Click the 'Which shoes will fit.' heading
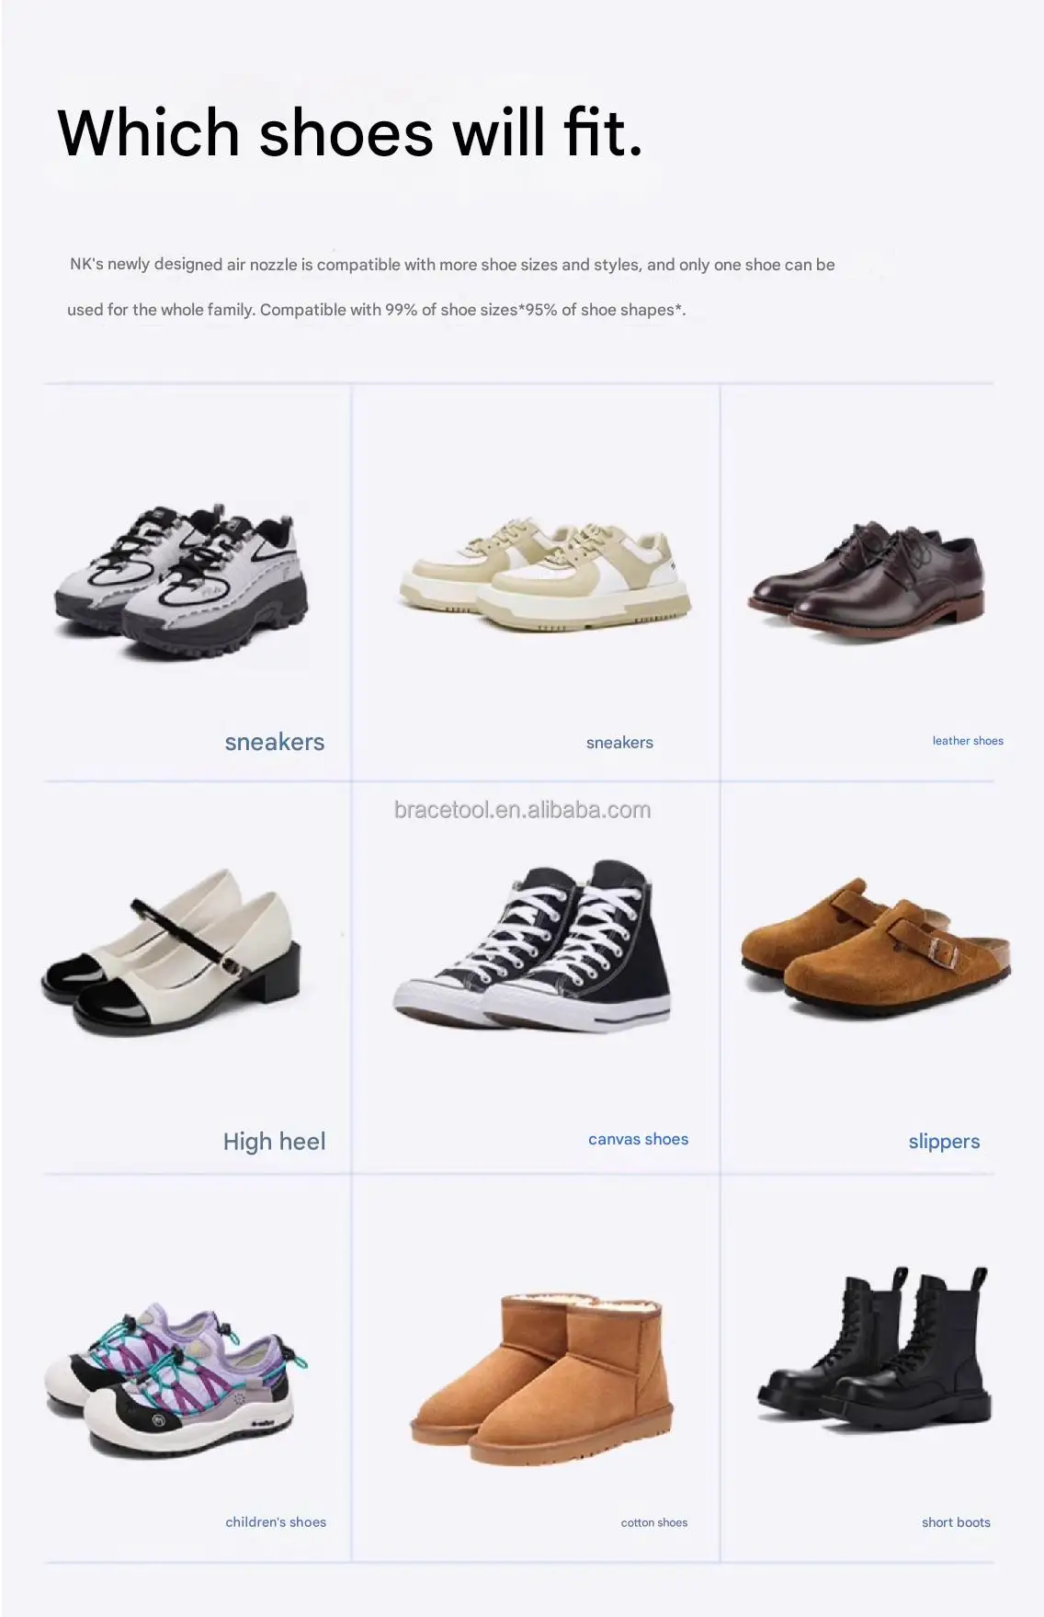 coord(349,132)
